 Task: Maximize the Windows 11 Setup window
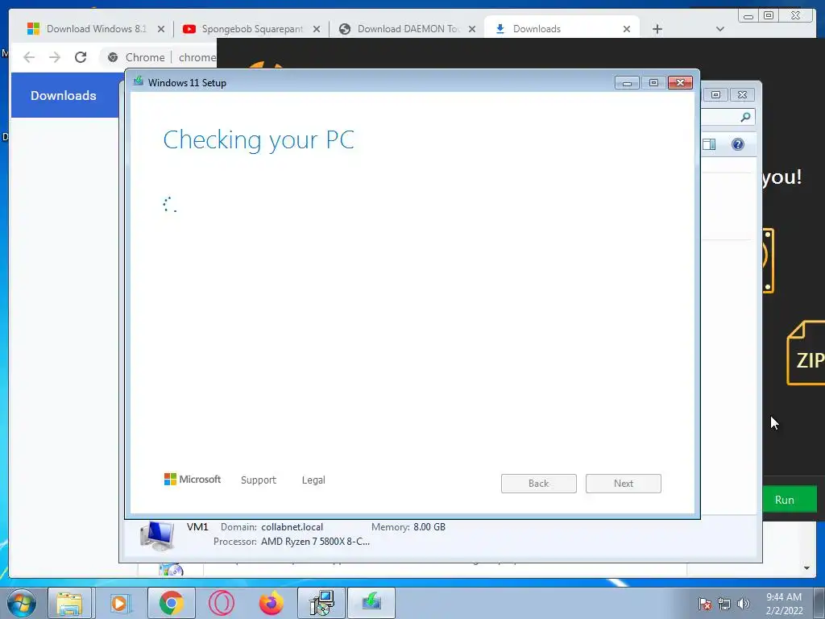click(x=653, y=83)
